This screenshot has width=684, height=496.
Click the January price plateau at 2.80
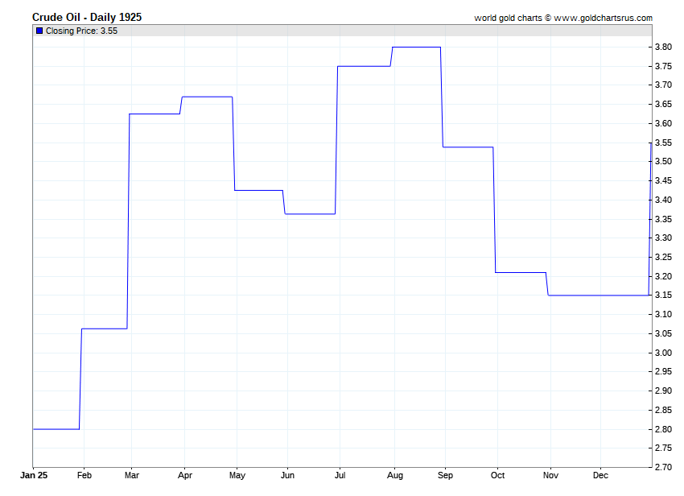tap(56, 429)
